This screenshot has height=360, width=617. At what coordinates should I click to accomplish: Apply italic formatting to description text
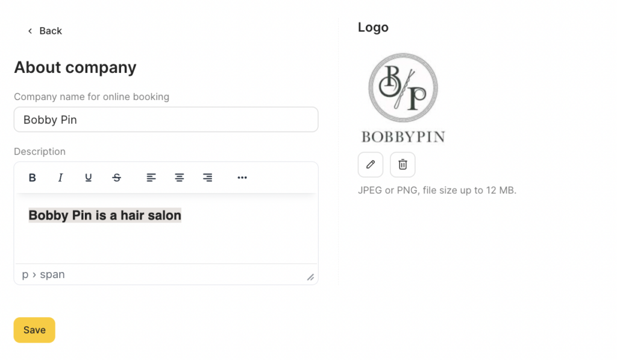(x=60, y=178)
